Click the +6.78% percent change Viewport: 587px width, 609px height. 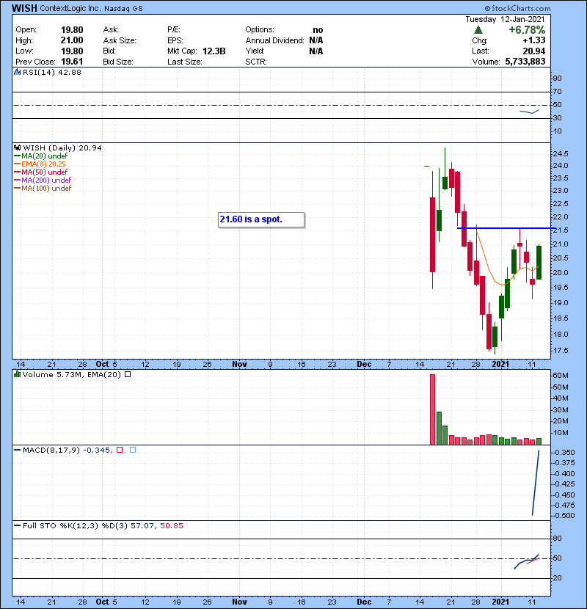tap(527, 30)
